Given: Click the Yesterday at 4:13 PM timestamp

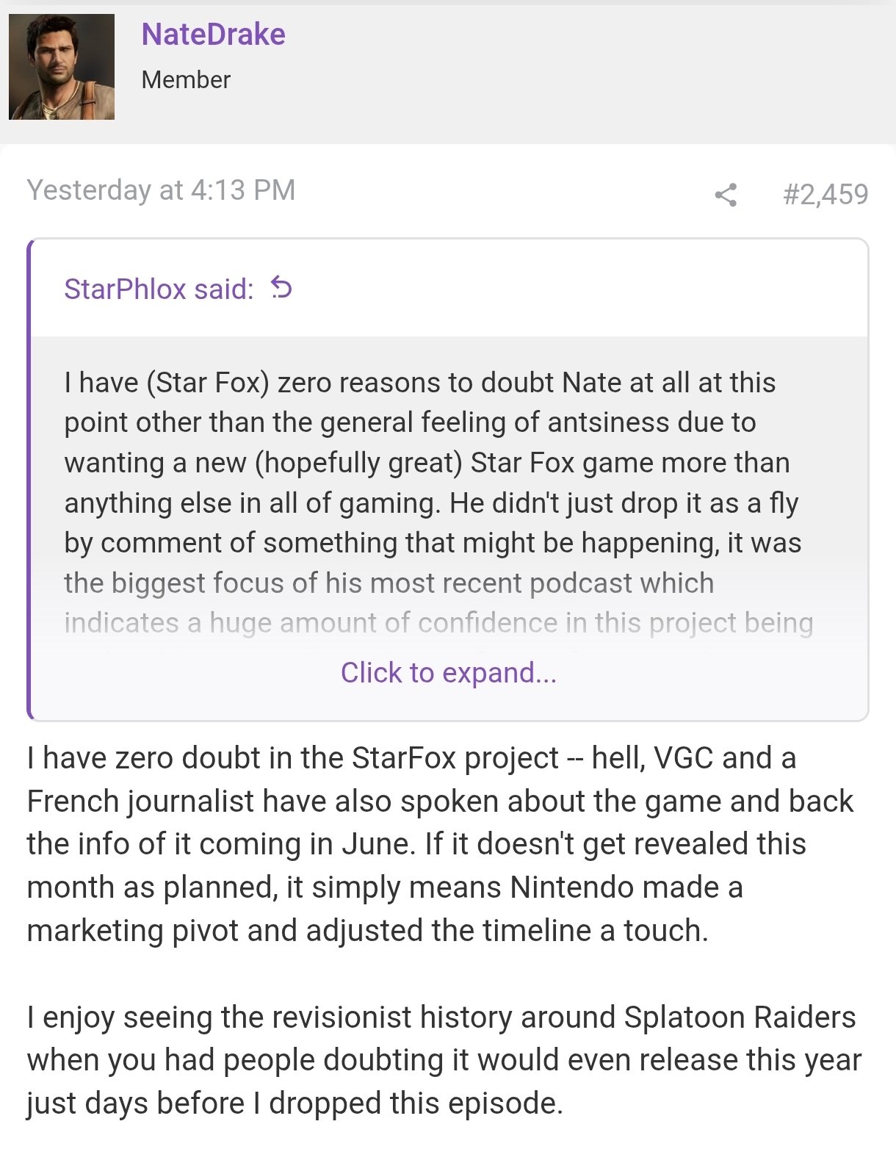Looking at the screenshot, I should click(x=161, y=190).
